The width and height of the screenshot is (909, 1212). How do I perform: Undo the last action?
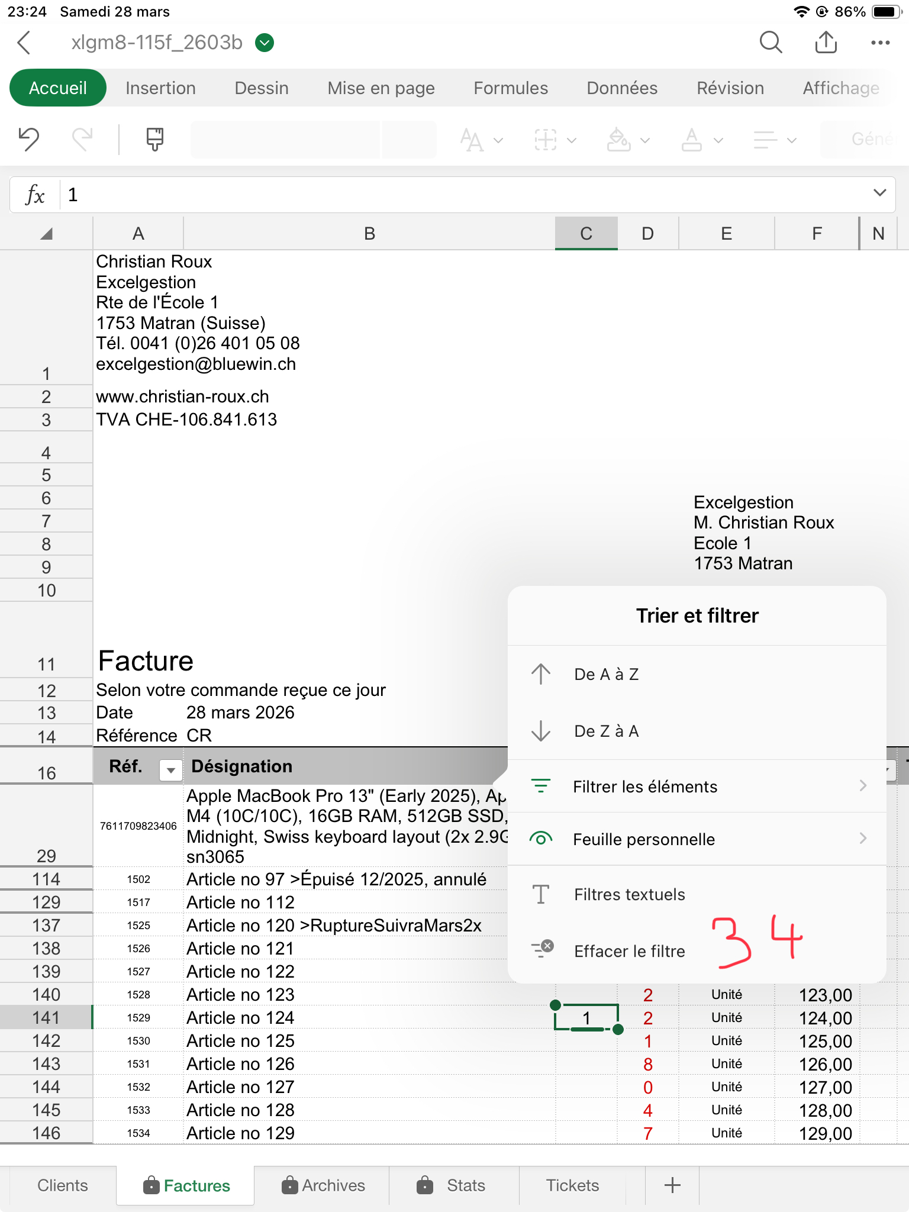[x=28, y=140]
